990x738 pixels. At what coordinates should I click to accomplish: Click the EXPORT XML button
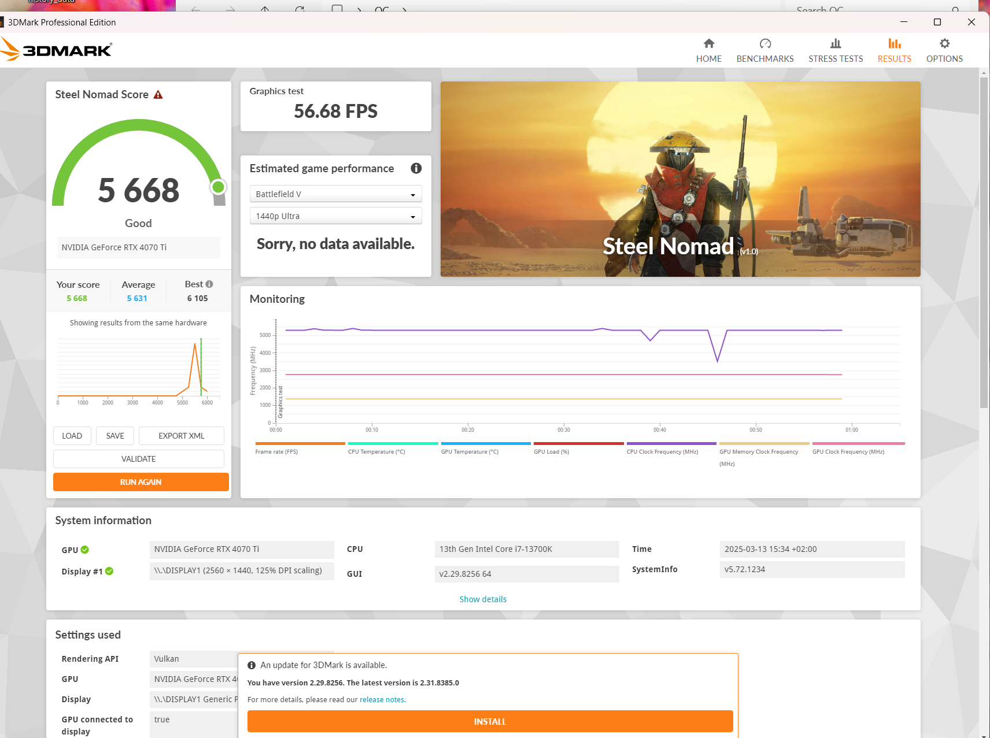point(182,436)
